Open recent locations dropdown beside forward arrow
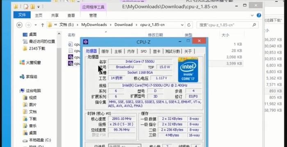 [x=36, y=25]
